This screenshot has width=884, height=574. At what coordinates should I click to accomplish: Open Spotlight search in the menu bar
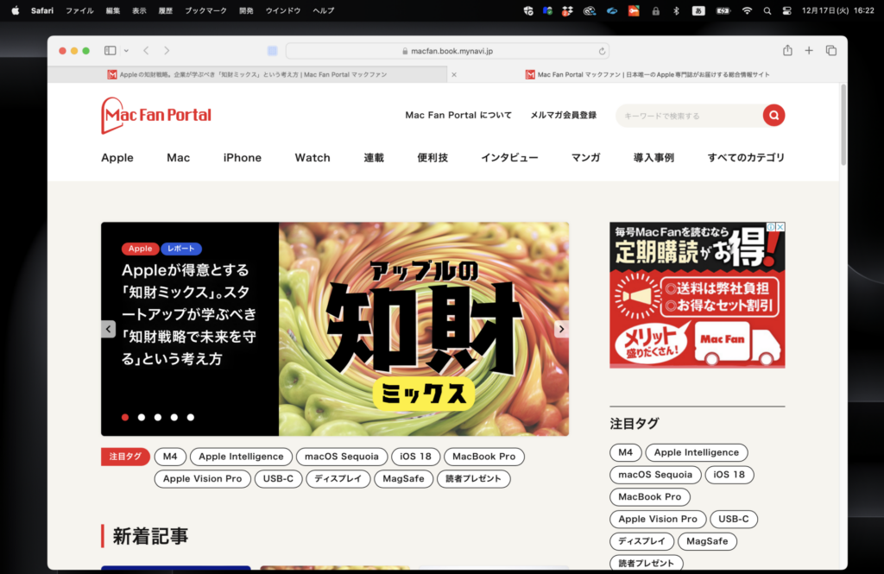coord(767,10)
